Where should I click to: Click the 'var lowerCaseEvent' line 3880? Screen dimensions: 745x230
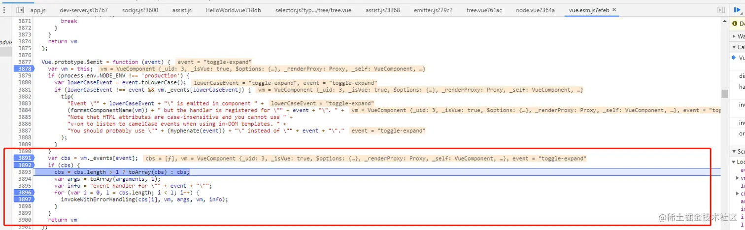click(120, 83)
